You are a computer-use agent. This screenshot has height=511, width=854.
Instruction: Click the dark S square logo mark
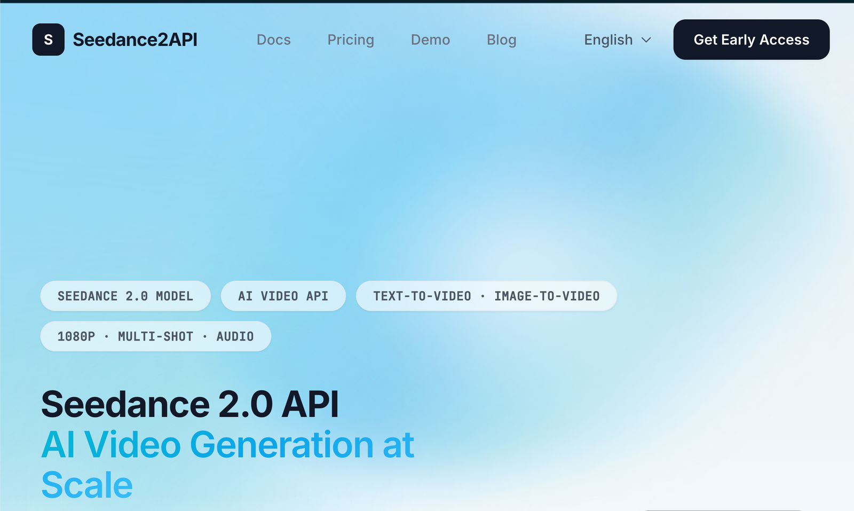coord(48,39)
